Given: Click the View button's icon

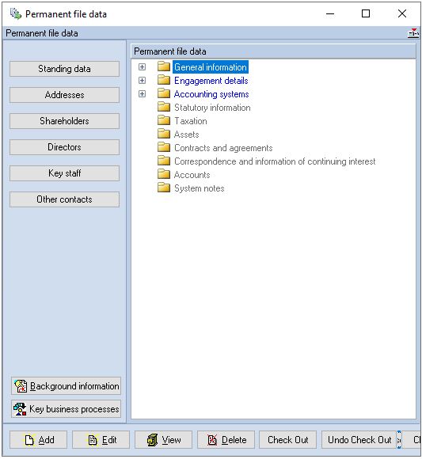Looking at the screenshot, I should click(x=152, y=440).
